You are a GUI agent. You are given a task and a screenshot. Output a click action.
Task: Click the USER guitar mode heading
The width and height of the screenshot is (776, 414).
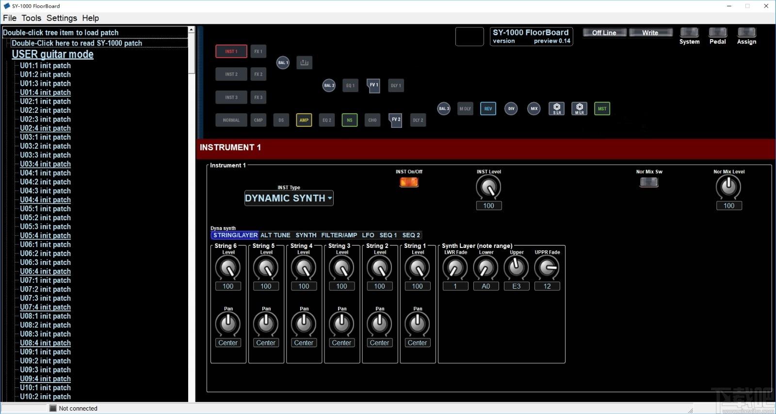coord(53,54)
